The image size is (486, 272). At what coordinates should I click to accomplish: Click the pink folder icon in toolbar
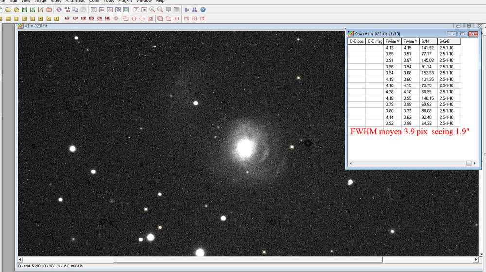pyautogui.click(x=49, y=10)
